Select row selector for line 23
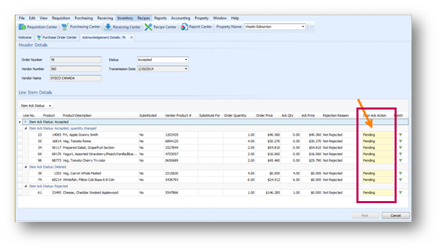This screenshot has width=441, height=251. coord(19,135)
